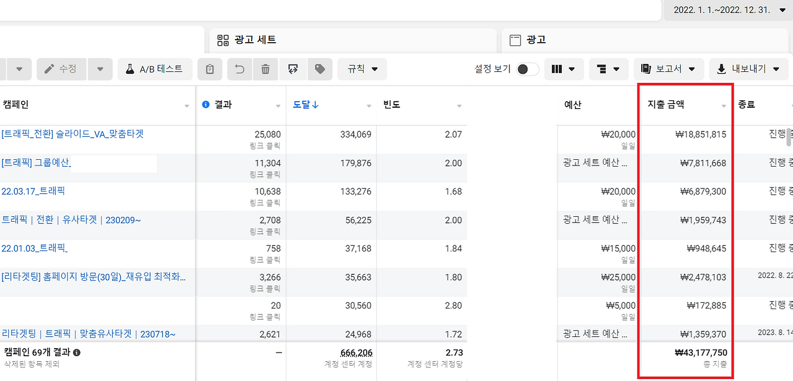The height and width of the screenshot is (381, 793).
Task: Click the share-arrow discard icon in toolbar
Action: tap(292, 69)
